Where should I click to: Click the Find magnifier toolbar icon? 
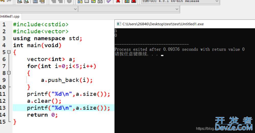point(20,1)
